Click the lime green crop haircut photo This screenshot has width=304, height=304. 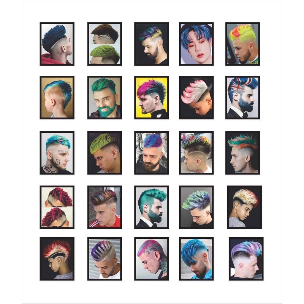105,153
